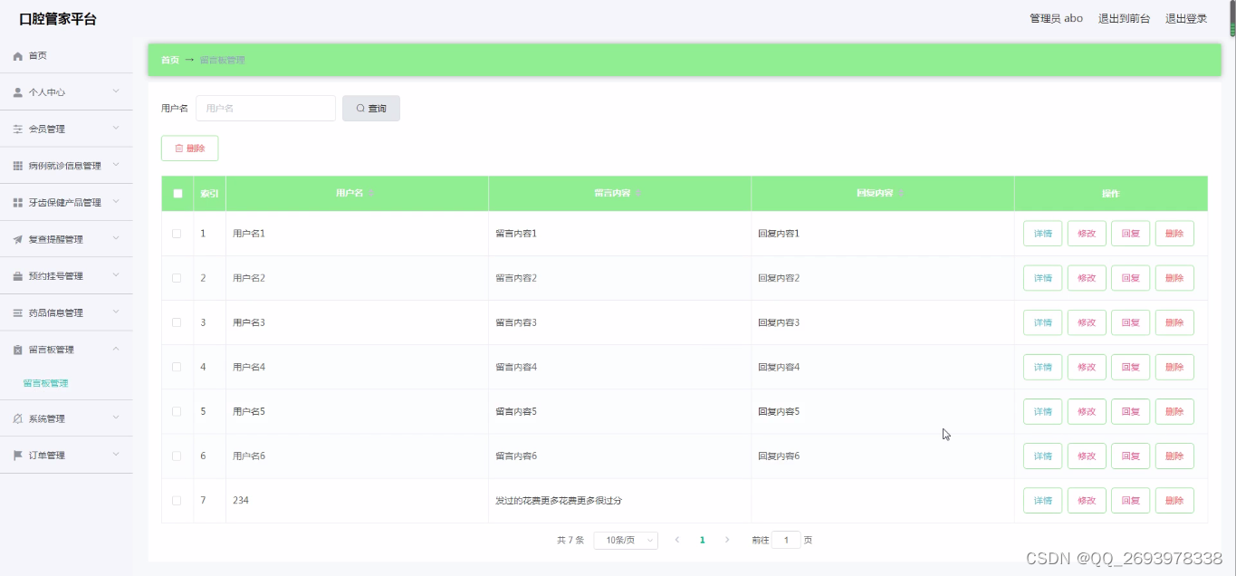Check the row for 用户名6

click(x=177, y=456)
